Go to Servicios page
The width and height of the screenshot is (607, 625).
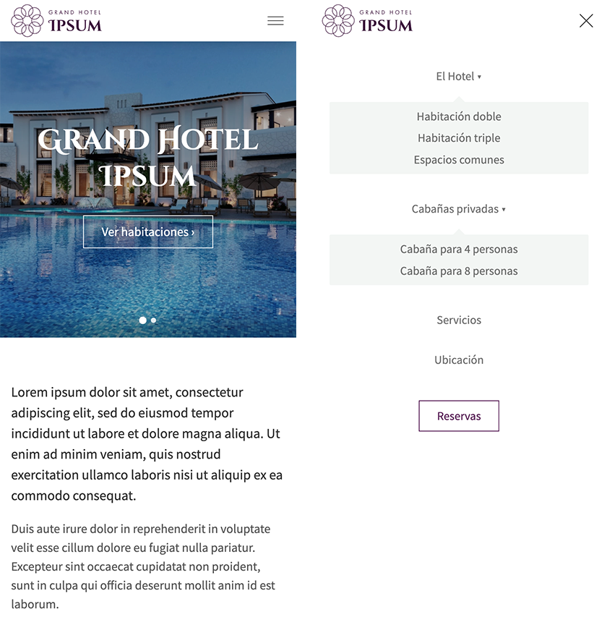[x=459, y=320]
